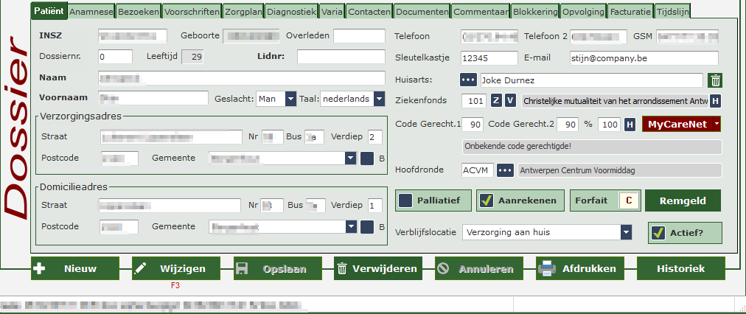Expand the Taal language dropdown
The height and width of the screenshot is (314, 746).
(x=379, y=99)
